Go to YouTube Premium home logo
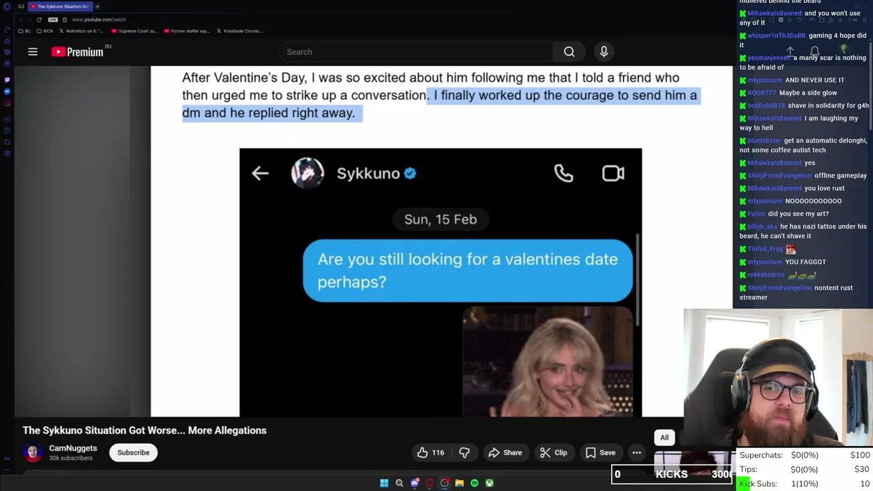Viewport: 873px width, 491px height. (77, 52)
